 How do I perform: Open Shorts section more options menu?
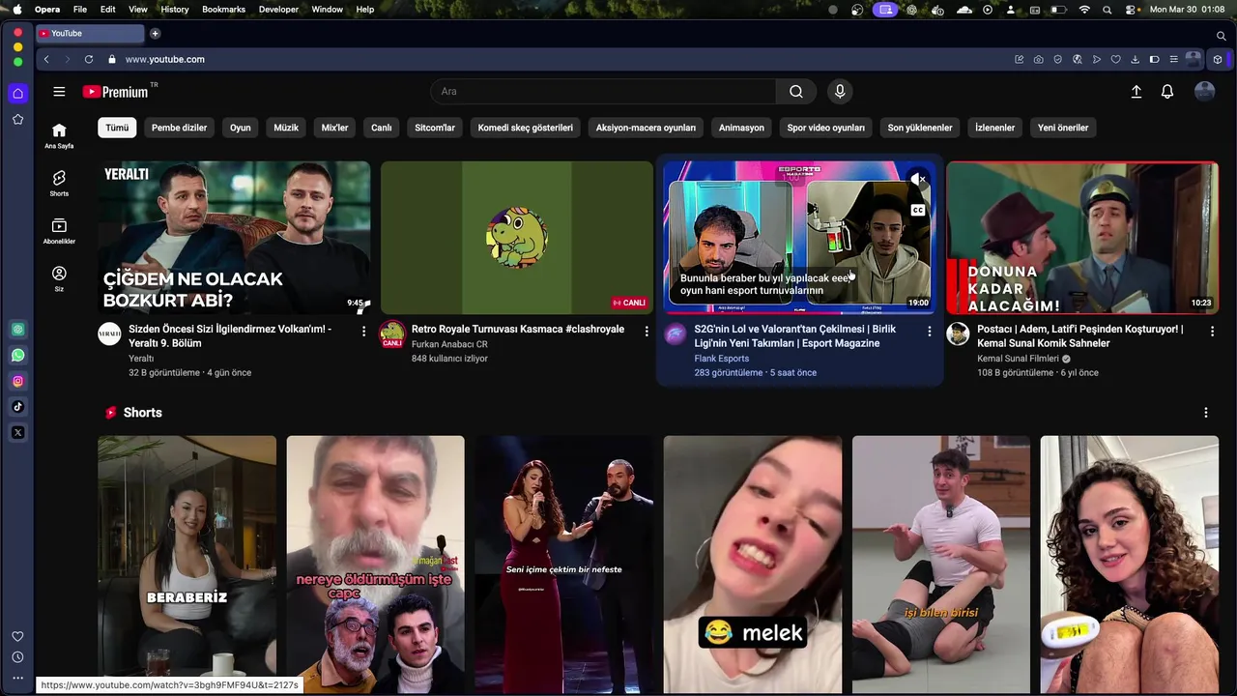click(1205, 413)
